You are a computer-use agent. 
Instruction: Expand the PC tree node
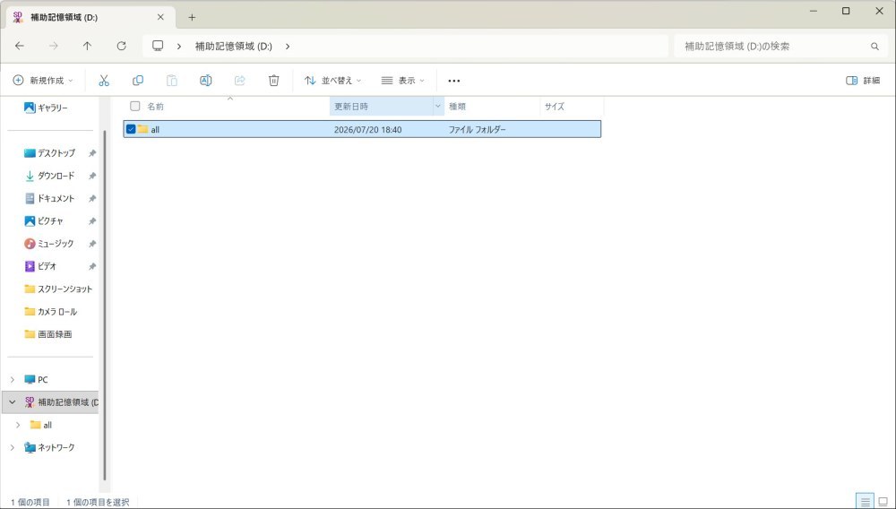[13, 379]
